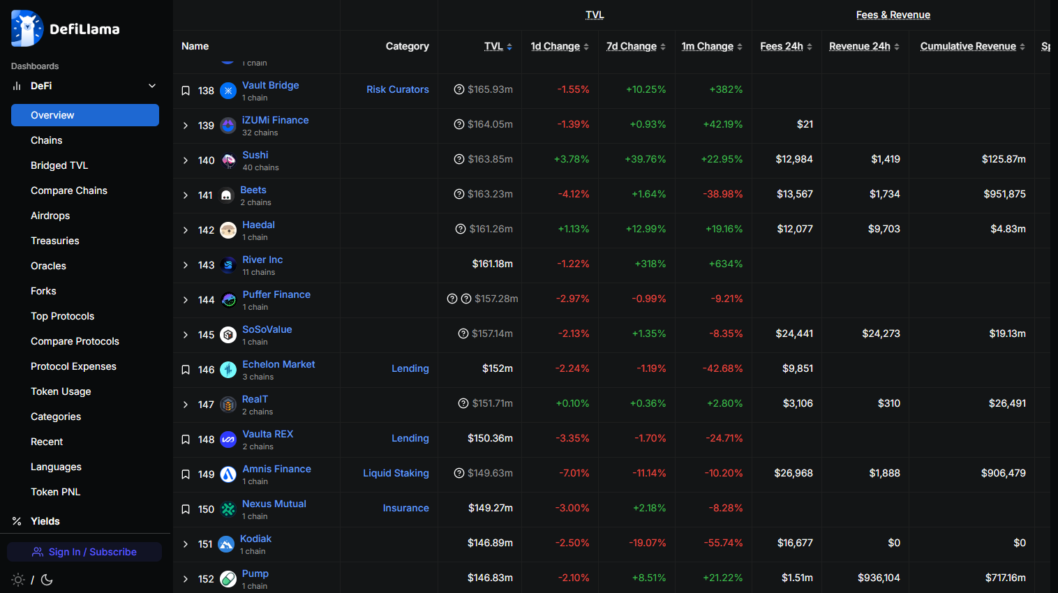
Task: Bookmark the Amnis Finance protocol
Action: (186, 474)
